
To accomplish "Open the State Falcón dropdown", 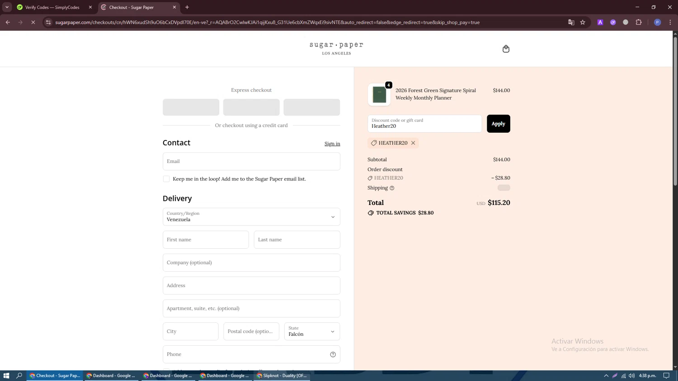I will click(312, 331).
